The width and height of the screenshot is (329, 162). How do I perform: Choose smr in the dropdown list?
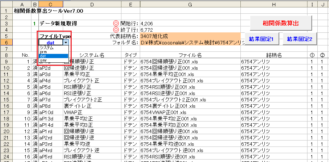pyautogui.click(x=54, y=60)
